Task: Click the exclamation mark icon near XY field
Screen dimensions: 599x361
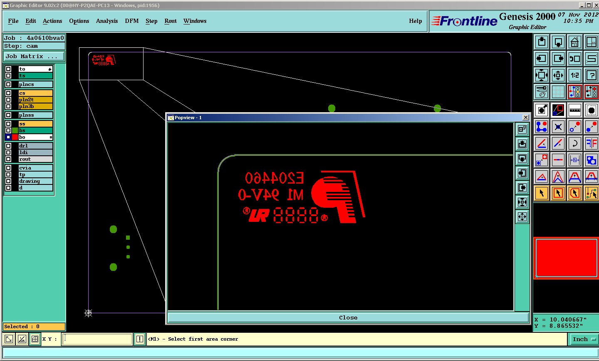Action: tap(140, 339)
